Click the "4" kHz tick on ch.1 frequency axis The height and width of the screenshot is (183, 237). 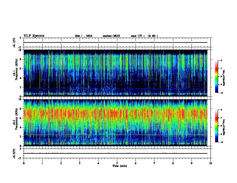point(21,78)
